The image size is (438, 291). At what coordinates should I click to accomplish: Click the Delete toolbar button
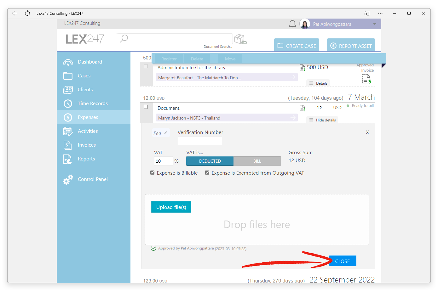(197, 59)
